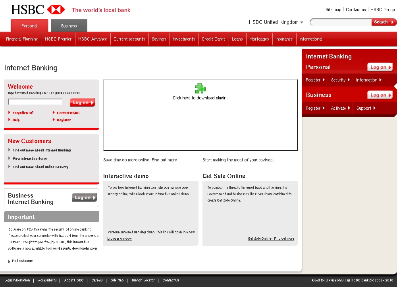397x287 pixels.
Task: Click Personal Log on in red sidebar
Action: click(x=380, y=67)
